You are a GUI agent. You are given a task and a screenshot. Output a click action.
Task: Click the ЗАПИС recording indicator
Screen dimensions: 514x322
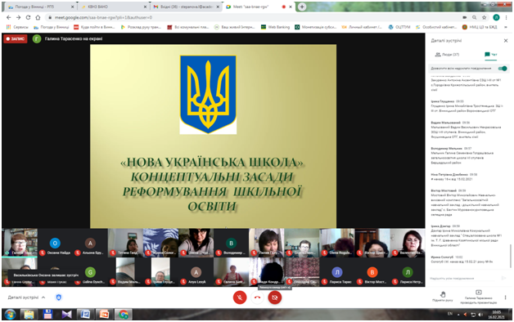[x=16, y=38]
